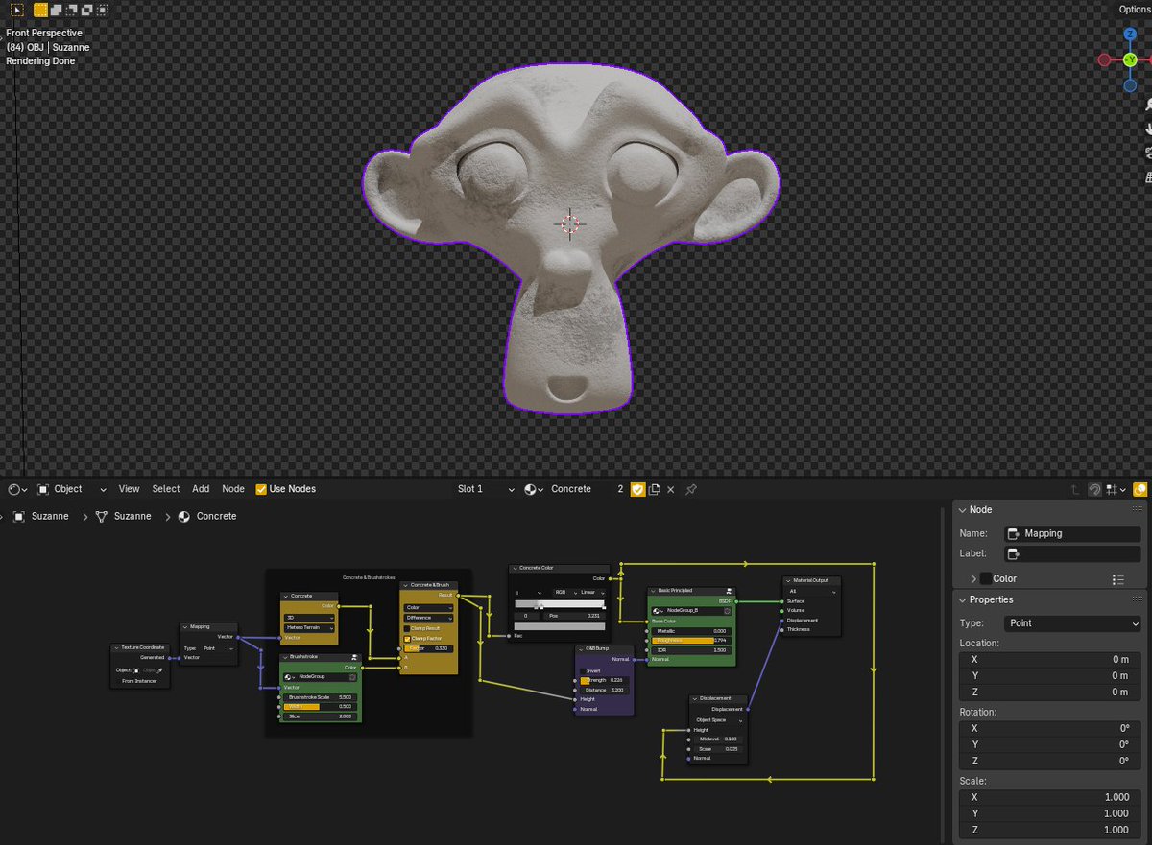Open the Difference blend mode dropdown
Image resolution: width=1152 pixels, height=845 pixels.
click(428, 618)
